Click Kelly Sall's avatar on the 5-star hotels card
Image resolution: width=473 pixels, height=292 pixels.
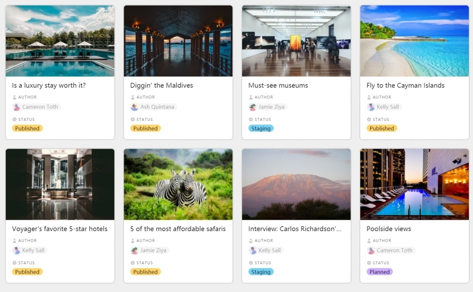tap(17, 250)
